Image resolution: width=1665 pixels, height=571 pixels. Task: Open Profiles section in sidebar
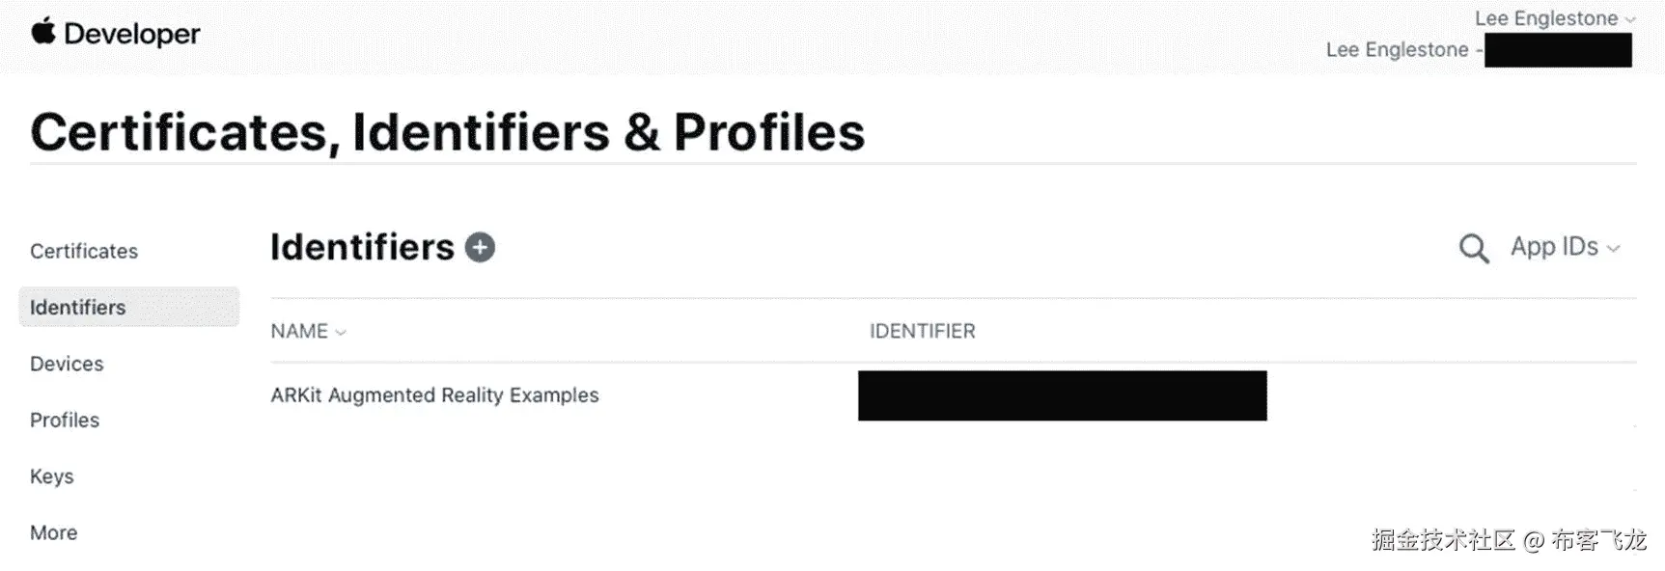click(65, 421)
